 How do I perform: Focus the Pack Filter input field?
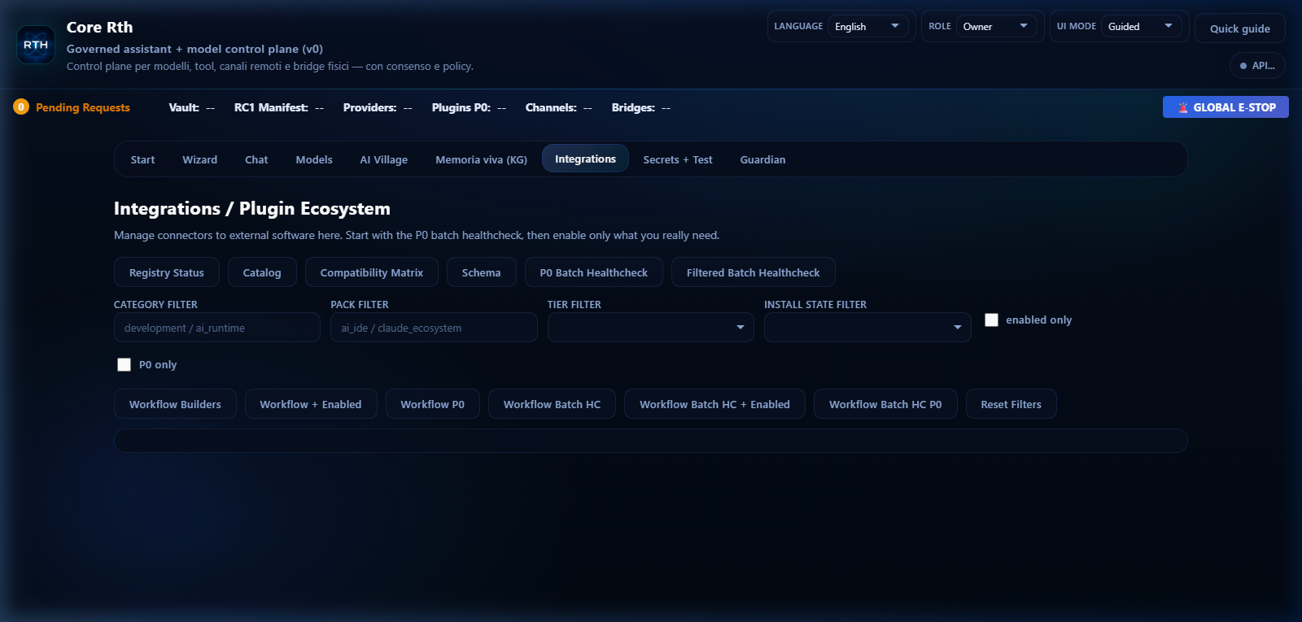pyautogui.click(x=434, y=328)
